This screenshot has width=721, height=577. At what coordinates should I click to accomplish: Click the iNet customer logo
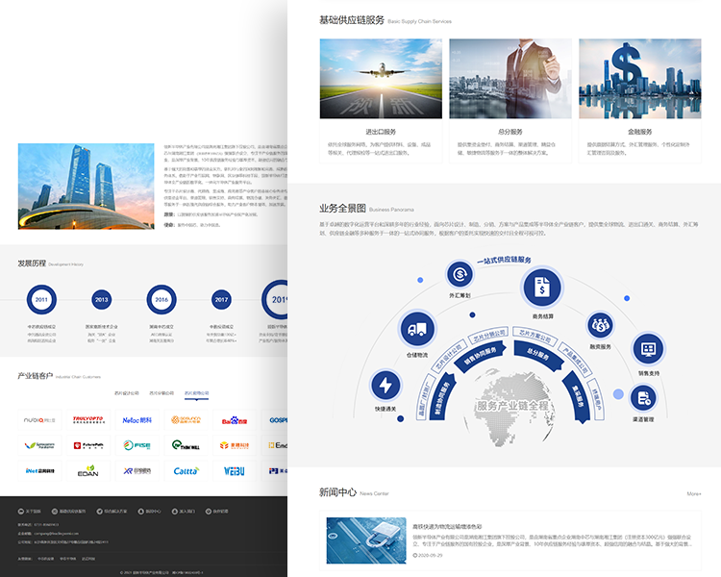pos(39,470)
